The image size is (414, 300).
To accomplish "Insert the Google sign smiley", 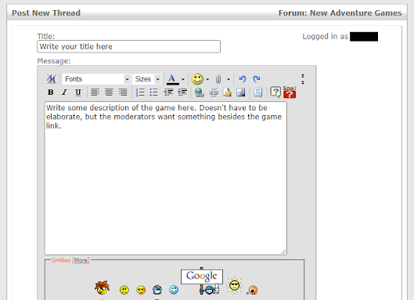I will pyautogui.click(x=202, y=280).
